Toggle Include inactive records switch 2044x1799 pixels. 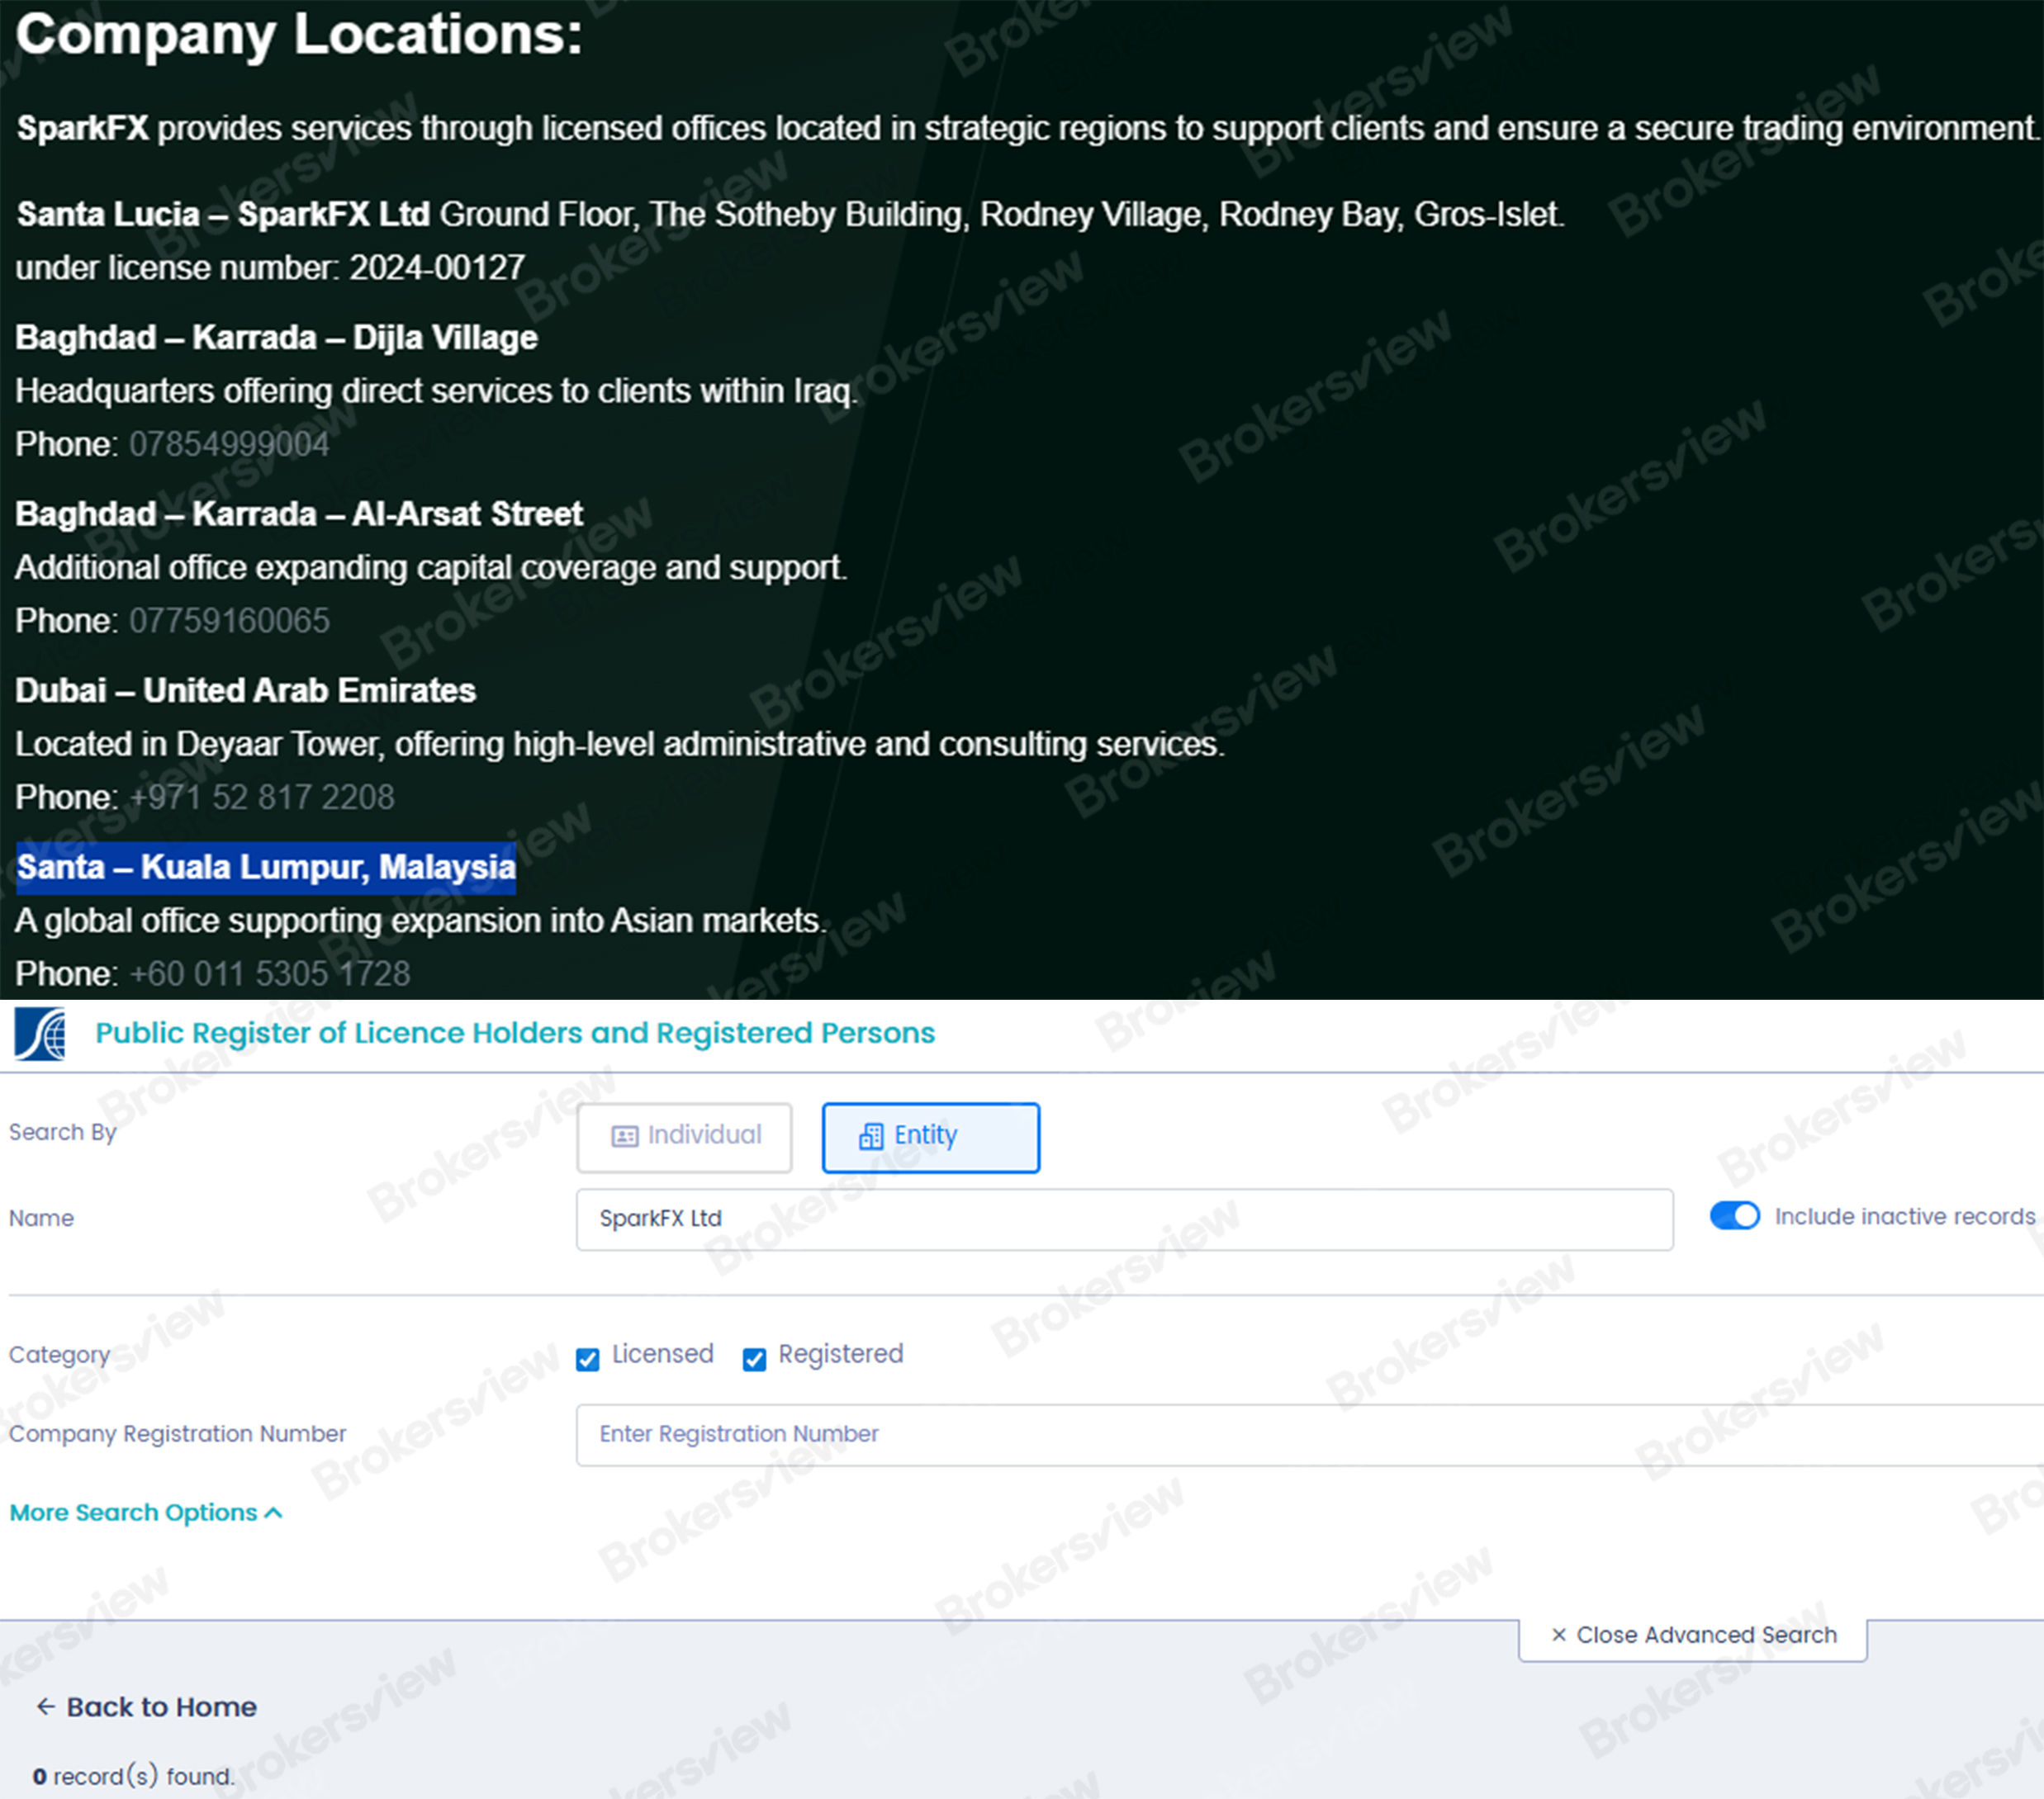[x=1734, y=1216]
